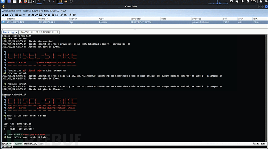Open the Attacks menu
Image resolution: width=268 pixels, height=149 pixels.
(27, 10)
